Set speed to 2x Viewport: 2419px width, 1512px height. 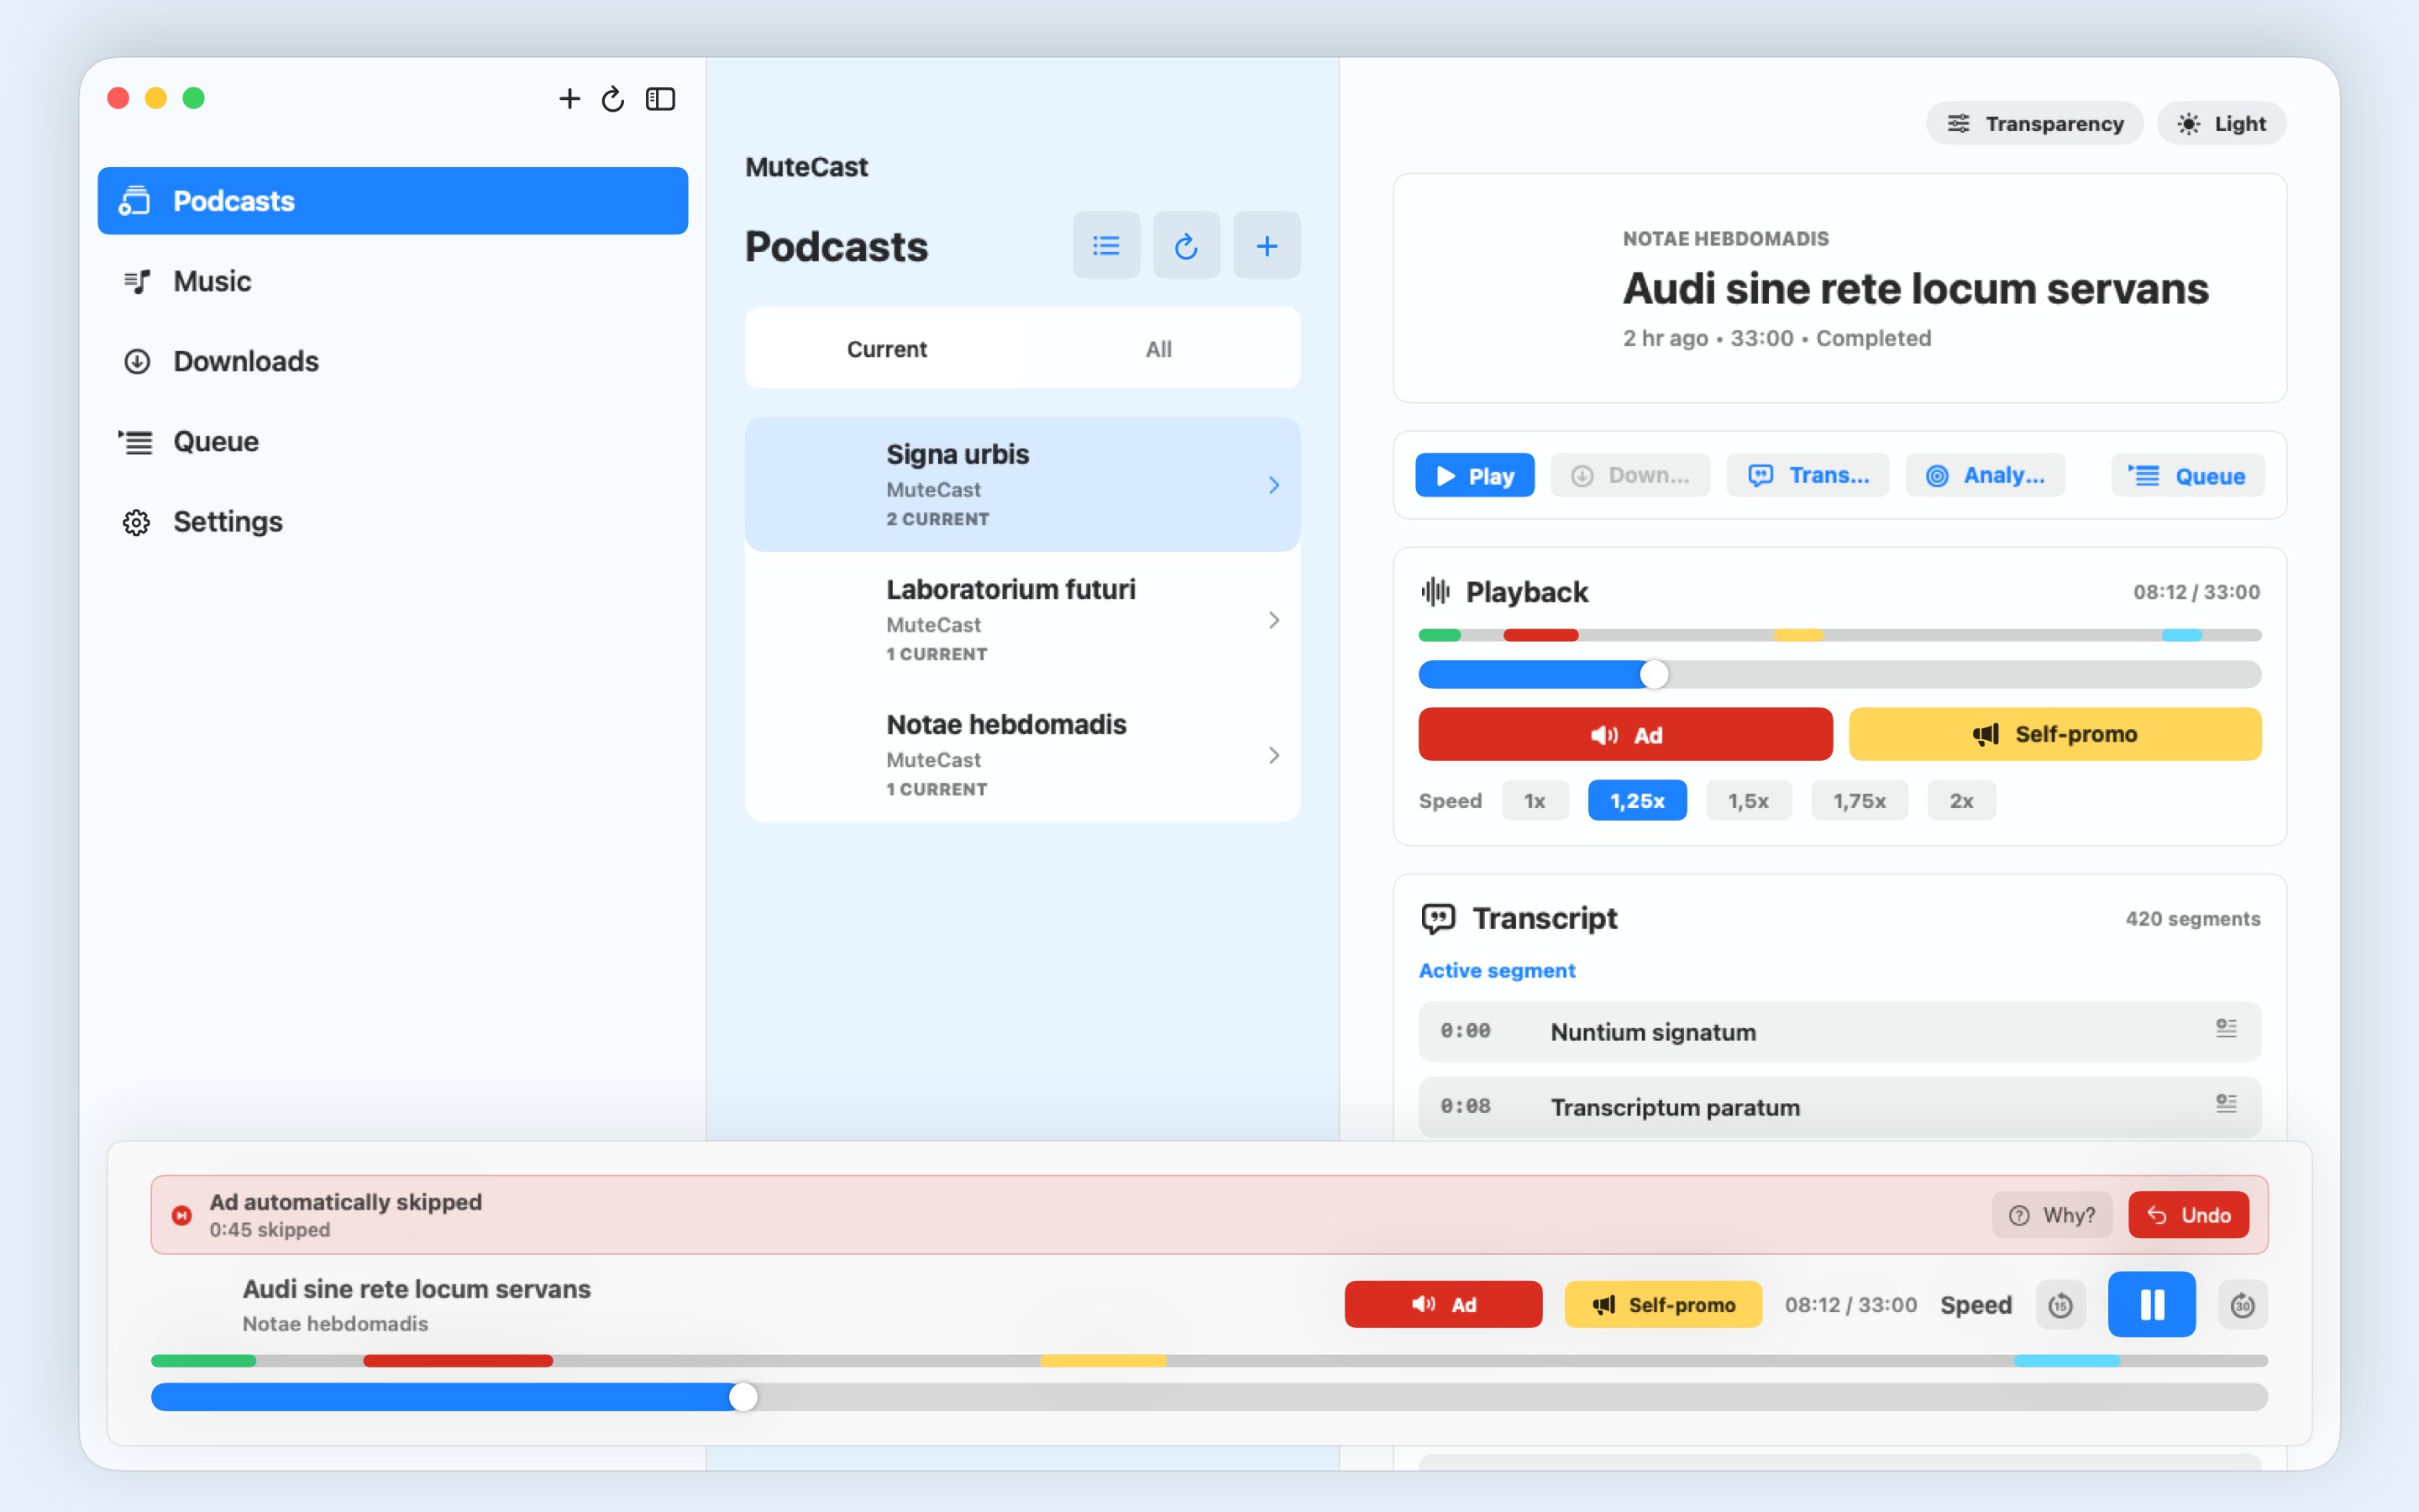tap(1961, 800)
